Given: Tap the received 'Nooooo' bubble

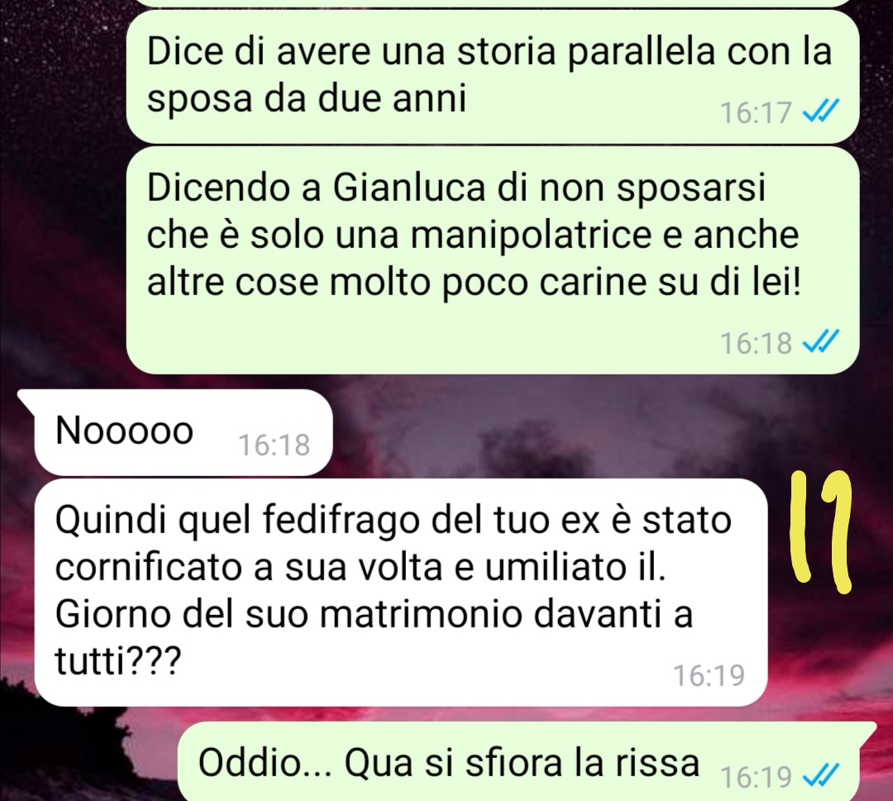Looking at the screenshot, I should (x=176, y=432).
